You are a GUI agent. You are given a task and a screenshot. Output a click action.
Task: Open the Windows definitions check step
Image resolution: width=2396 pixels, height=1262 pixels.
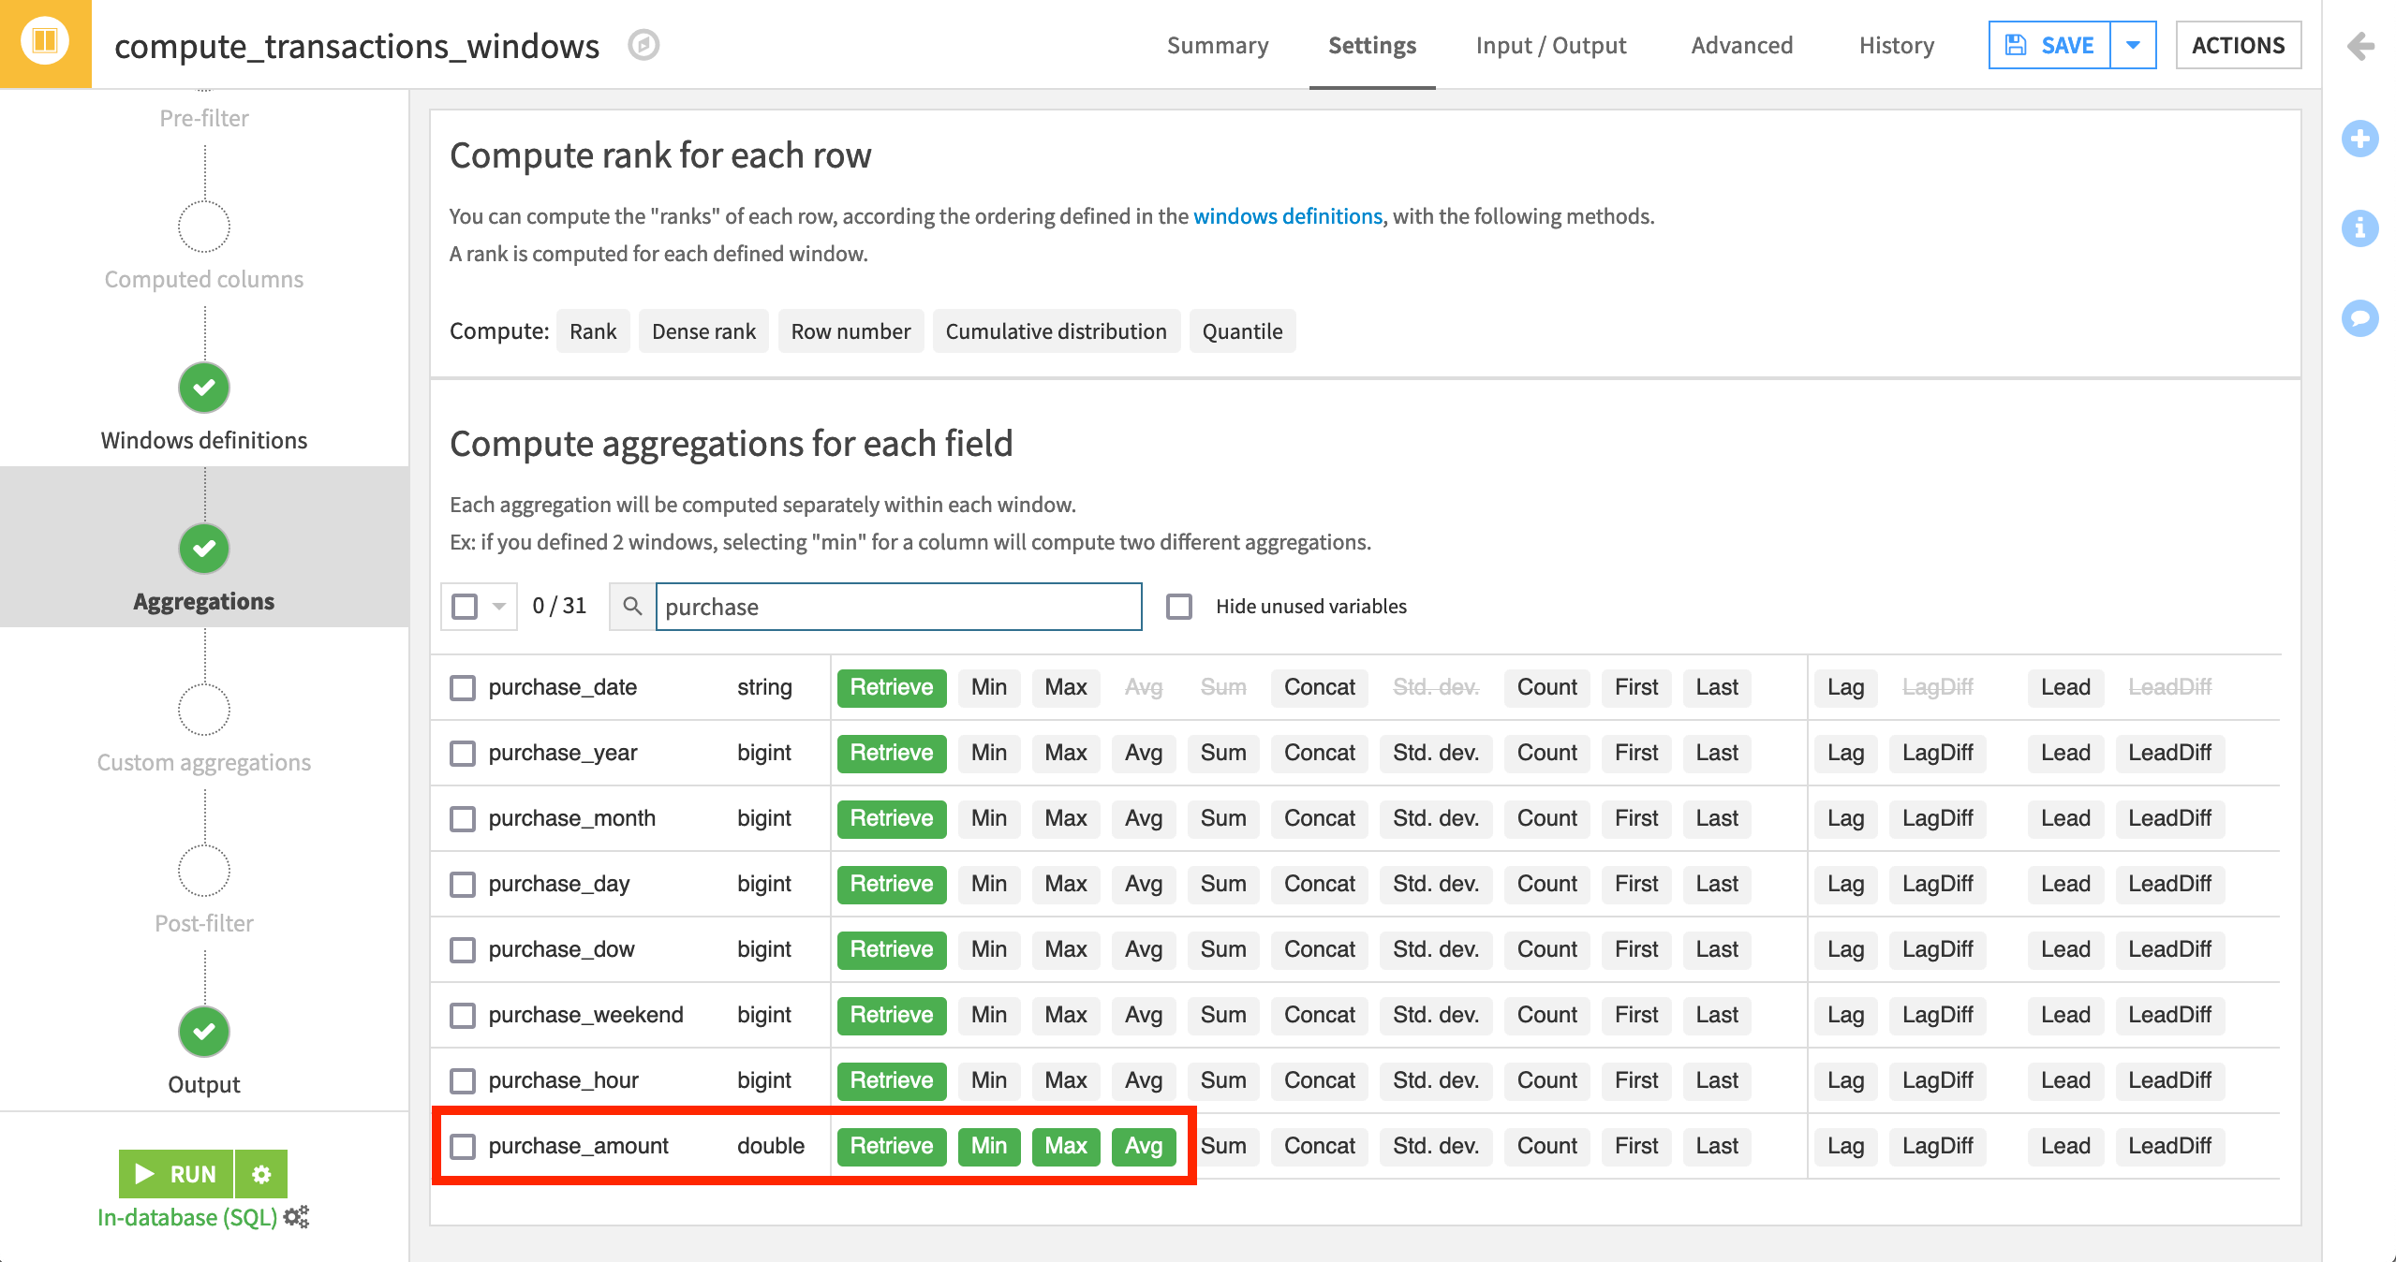coord(204,388)
